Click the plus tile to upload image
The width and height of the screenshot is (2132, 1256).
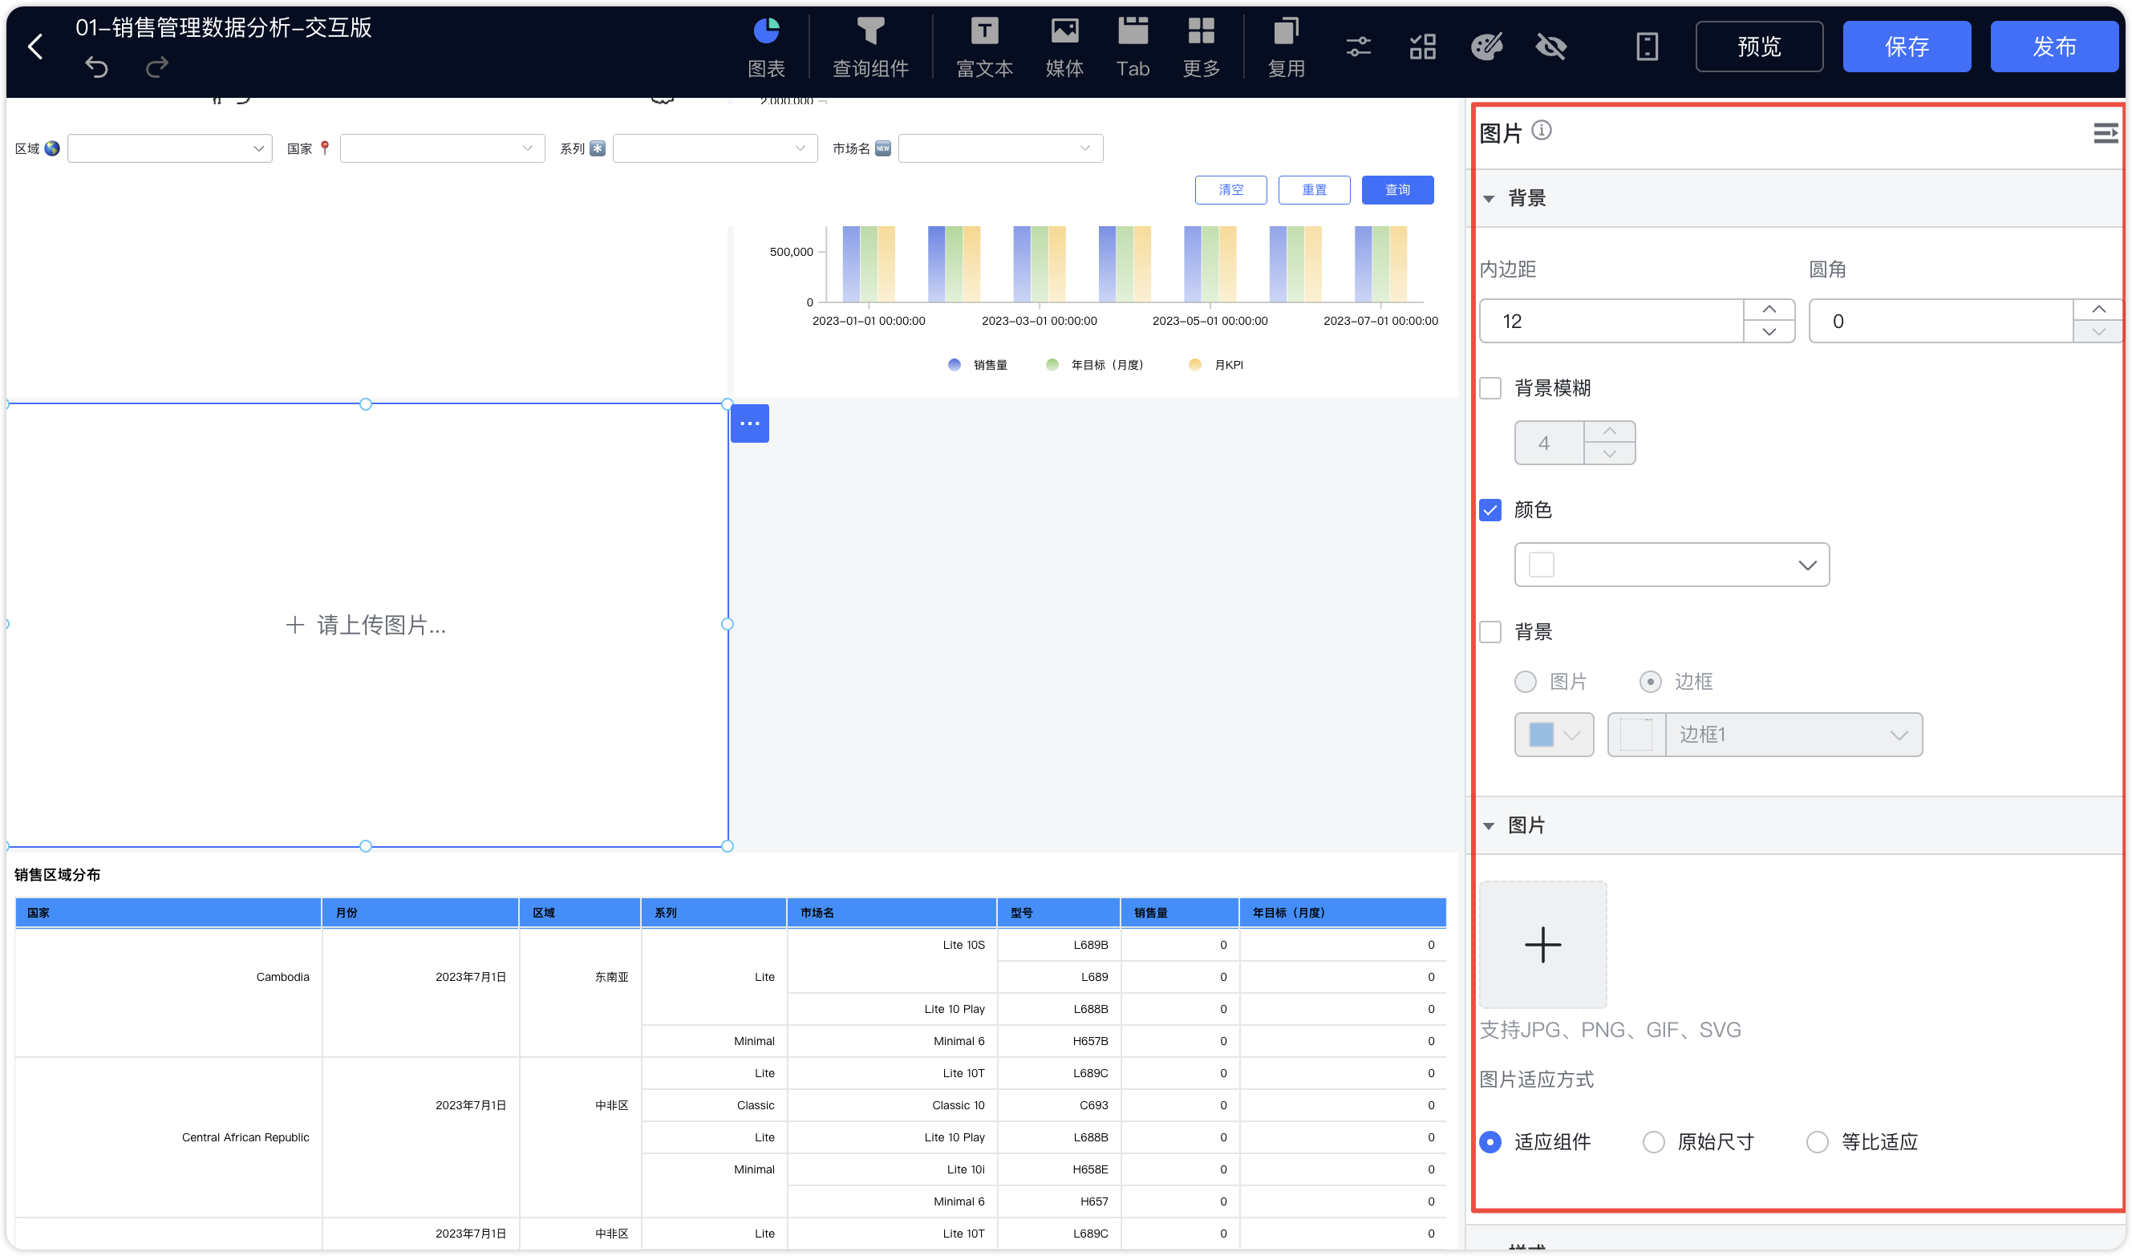click(x=1542, y=945)
